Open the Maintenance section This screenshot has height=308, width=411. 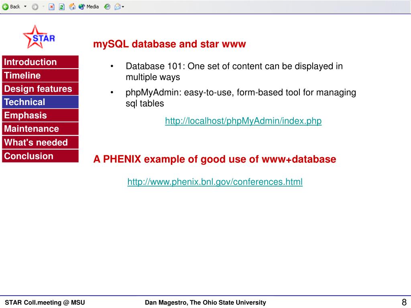[x=41, y=129]
